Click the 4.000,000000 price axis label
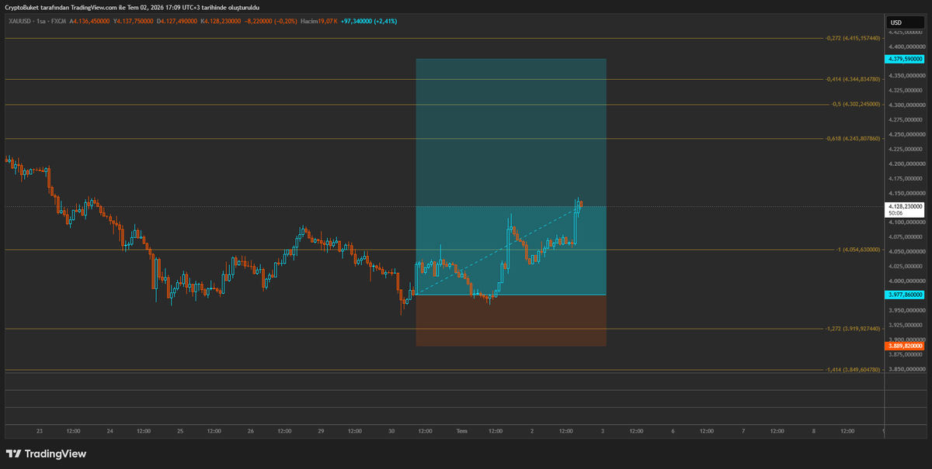932x469 pixels. point(906,281)
